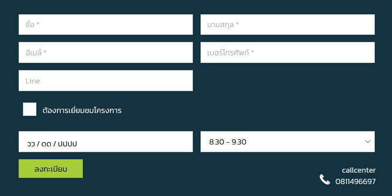Image resolution: width=392 pixels, height=196 pixels.
Task: Focus the ชื่อ first name field
Action: 106,24
